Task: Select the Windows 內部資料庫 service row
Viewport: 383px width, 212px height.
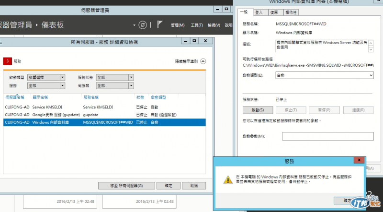Action: coord(104,122)
